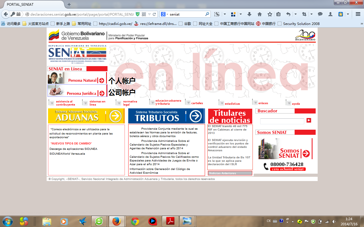Go to browser home page icon
364x227 pixels.
[x=260, y=14]
